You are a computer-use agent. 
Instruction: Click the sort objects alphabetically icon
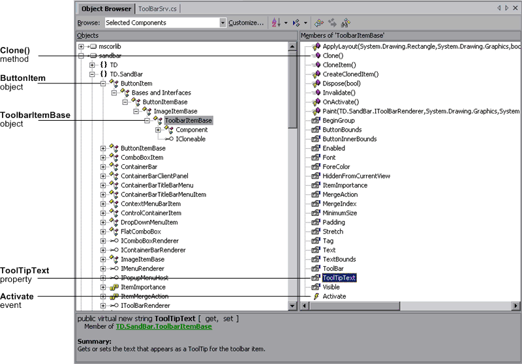(x=276, y=23)
